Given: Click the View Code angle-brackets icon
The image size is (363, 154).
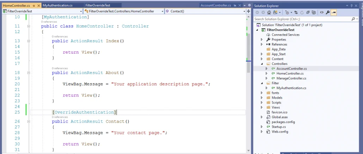Looking at the screenshot, I should (322, 12).
